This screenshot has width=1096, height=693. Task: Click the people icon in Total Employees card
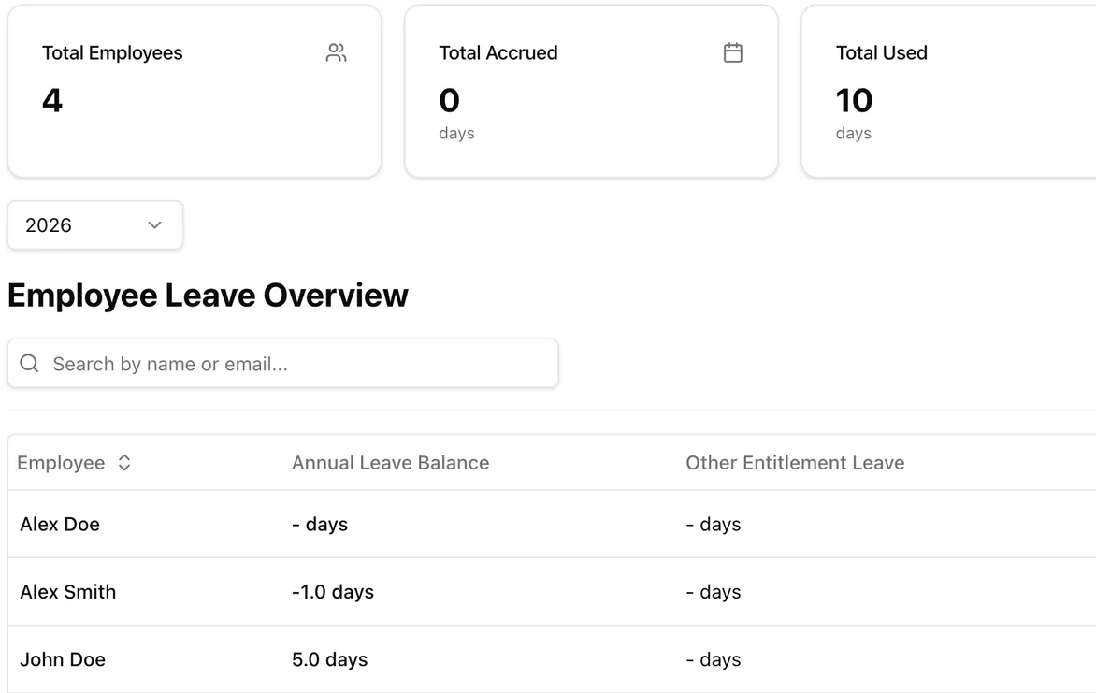tap(337, 52)
